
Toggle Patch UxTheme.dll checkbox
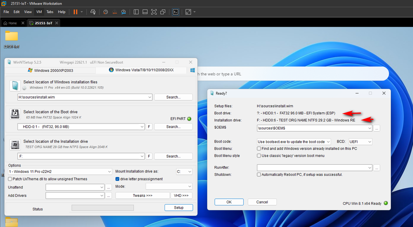pyautogui.click(x=10, y=179)
